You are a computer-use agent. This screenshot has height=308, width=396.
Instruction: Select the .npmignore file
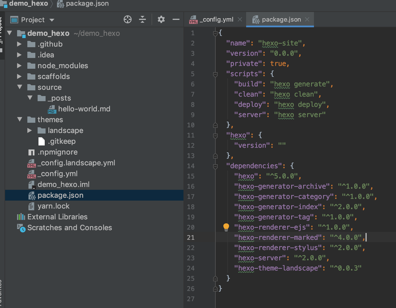point(57,152)
